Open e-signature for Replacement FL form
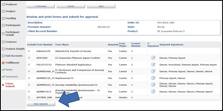This screenshot has width=223, height=111. [x=153, y=78]
